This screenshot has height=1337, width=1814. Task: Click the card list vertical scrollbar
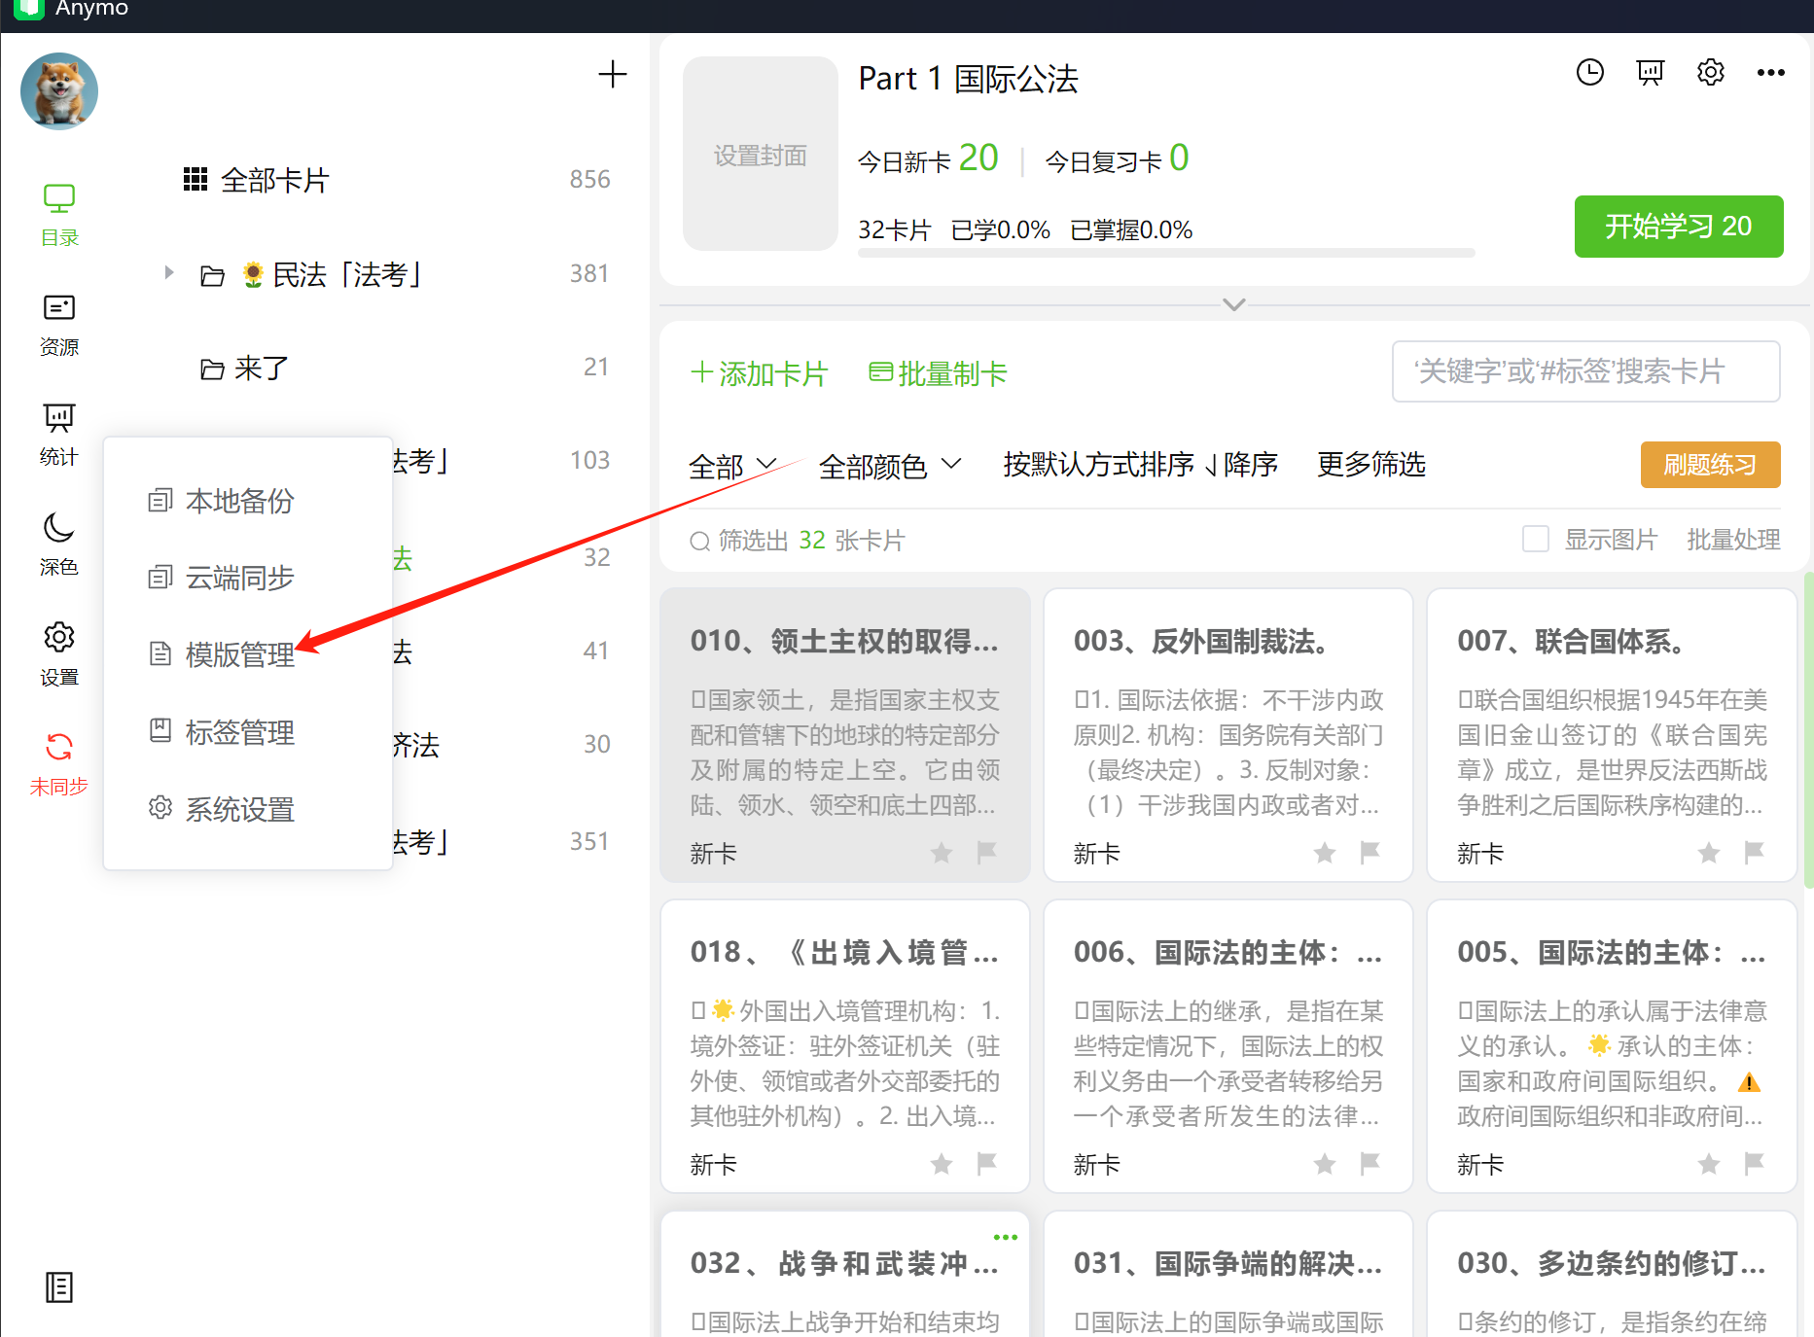[x=1808, y=729]
